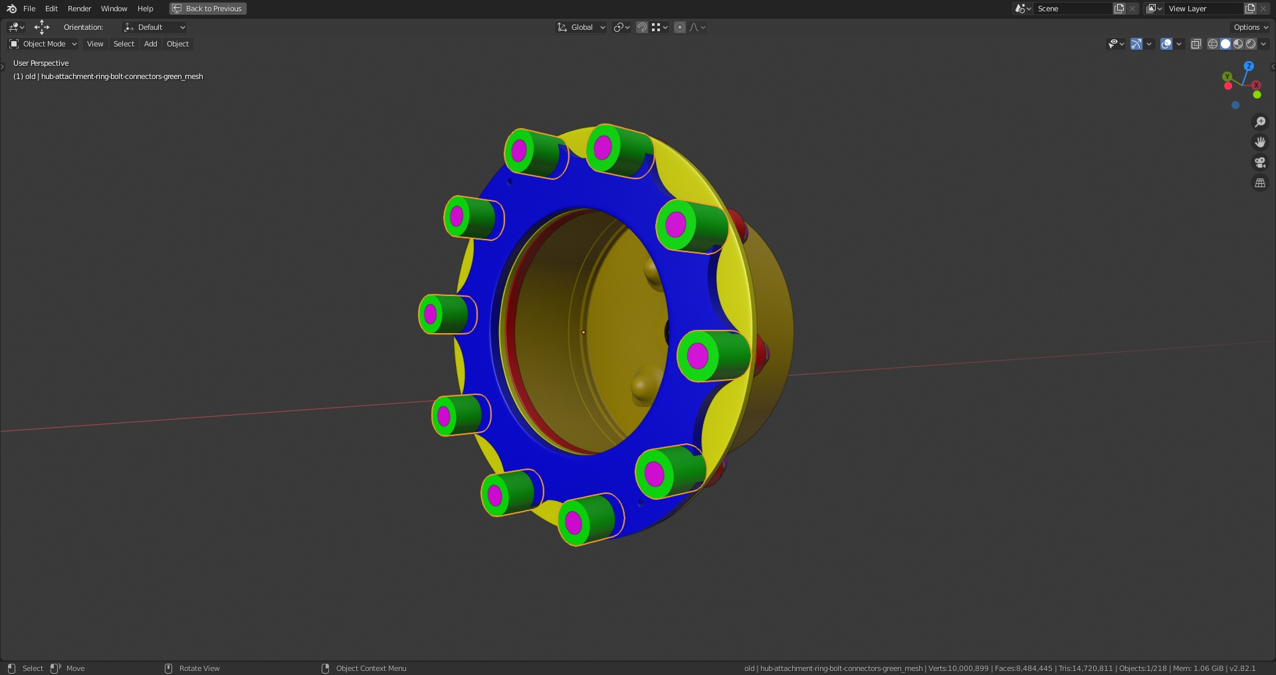Open the snapping options dropdown
This screenshot has width=1276, height=675.
pos(660,27)
